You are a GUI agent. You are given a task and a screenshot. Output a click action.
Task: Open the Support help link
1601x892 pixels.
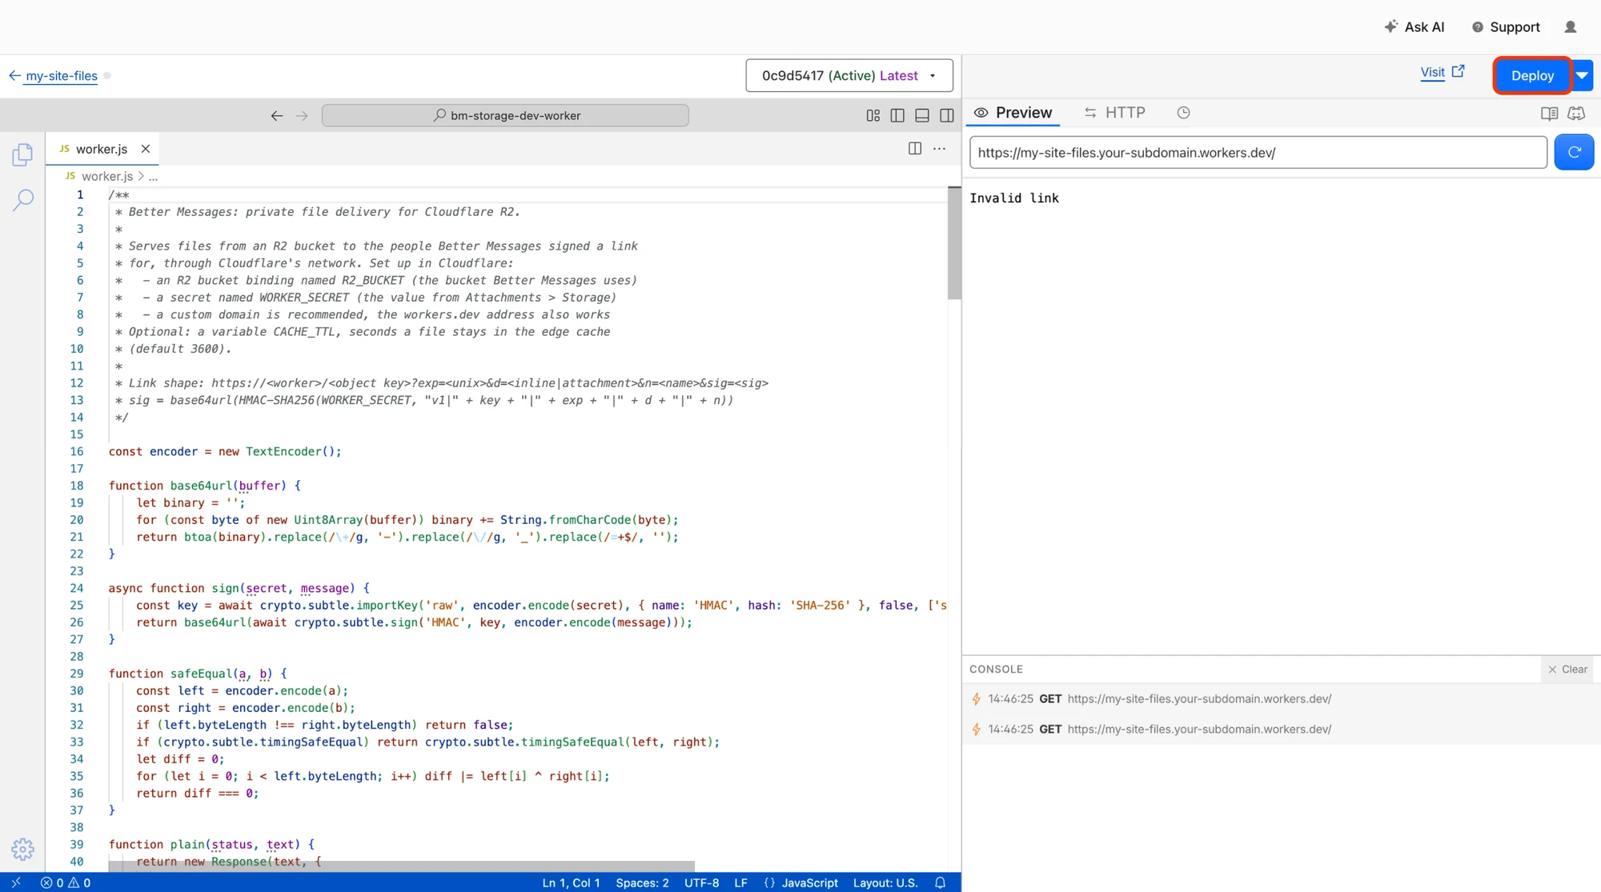click(1506, 26)
